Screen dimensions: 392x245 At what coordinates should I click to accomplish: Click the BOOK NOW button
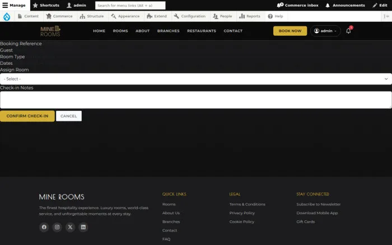click(x=290, y=31)
